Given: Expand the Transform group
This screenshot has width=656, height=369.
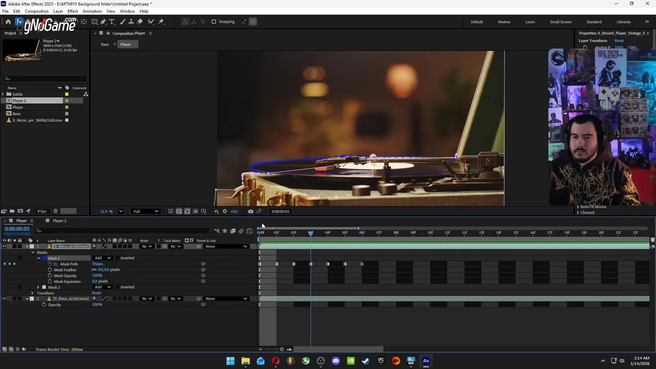Looking at the screenshot, I should (33, 293).
